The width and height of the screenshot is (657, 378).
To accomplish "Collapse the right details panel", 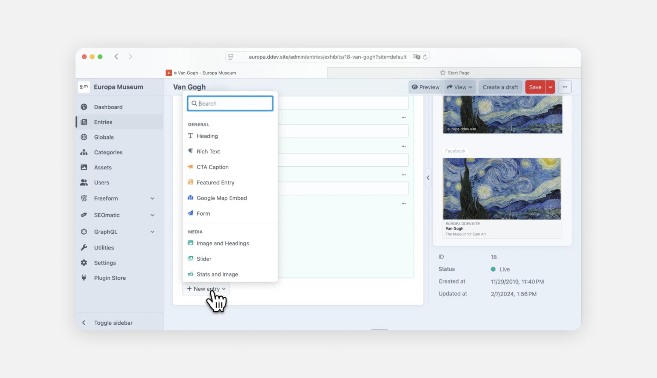I will [428, 178].
